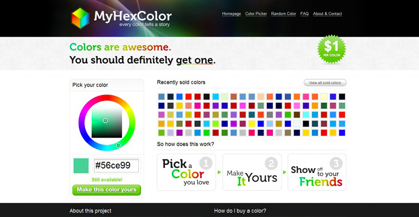Click the green selected color preview swatch

81,166
